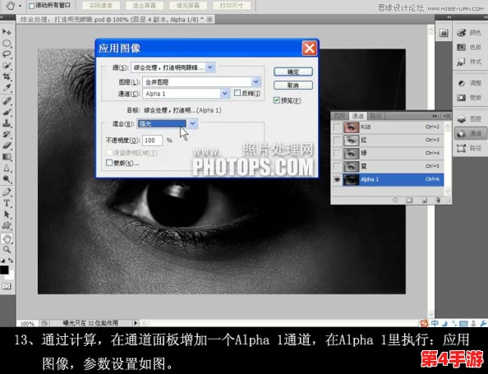
Task: Select the Eyedropper tool
Action: pyautogui.click(x=7, y=88)
